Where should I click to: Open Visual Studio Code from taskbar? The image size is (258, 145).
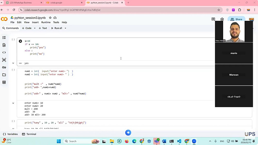179,141
